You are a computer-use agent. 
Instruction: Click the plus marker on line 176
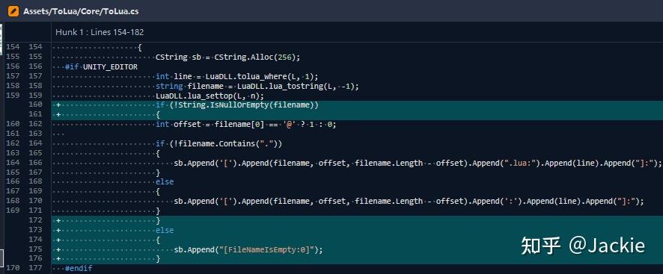(58, 259)
